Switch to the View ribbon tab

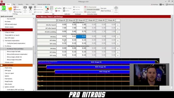point(27,4)
